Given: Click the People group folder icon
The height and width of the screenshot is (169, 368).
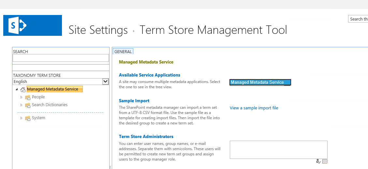Looking at the screenshot, I should pyautogui.click(x=28, y=97).
